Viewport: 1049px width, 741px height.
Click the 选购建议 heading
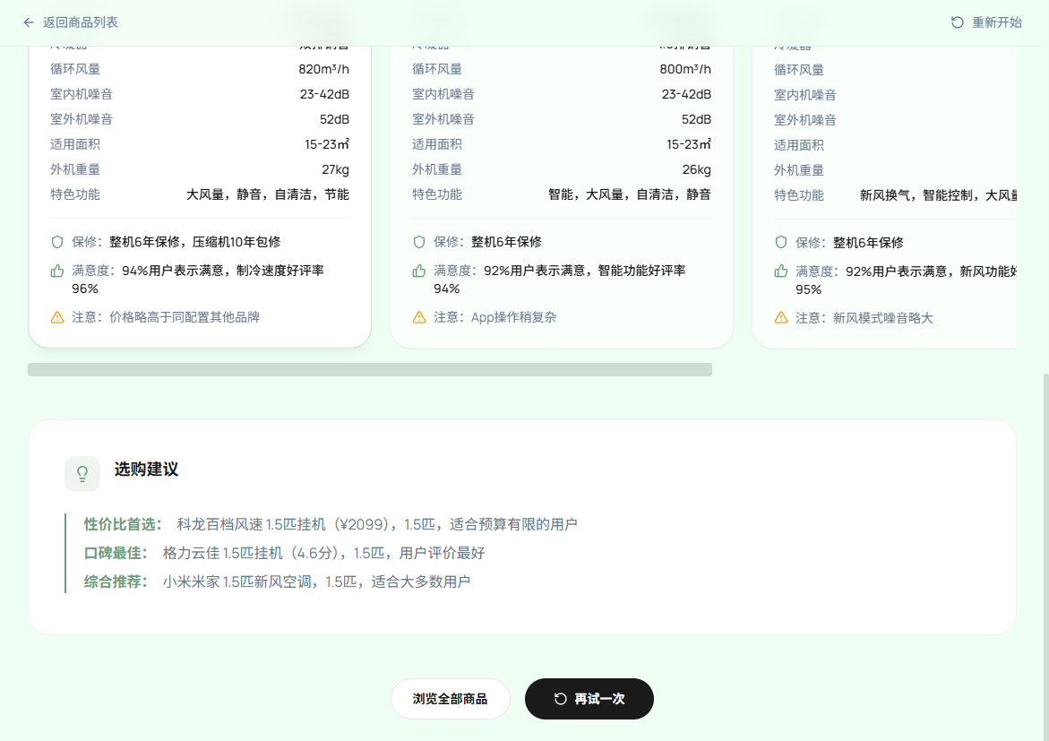point(147,470)
